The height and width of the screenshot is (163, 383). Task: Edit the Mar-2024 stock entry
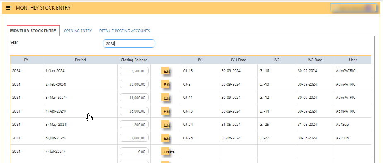[x=165, y=98]
